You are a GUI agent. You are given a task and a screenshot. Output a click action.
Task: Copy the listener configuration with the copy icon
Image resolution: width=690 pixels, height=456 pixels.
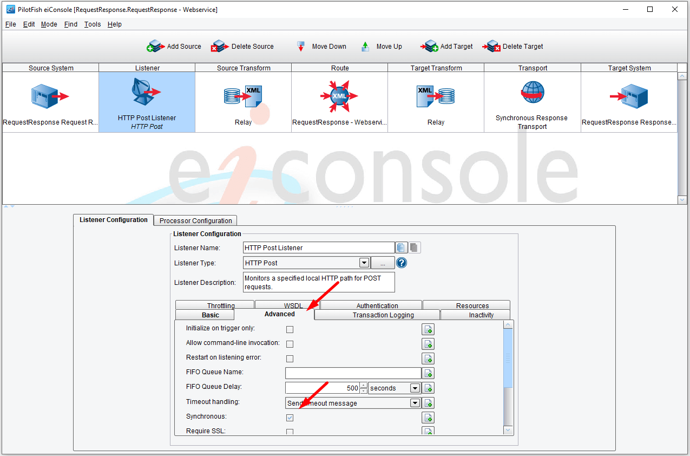401,247
